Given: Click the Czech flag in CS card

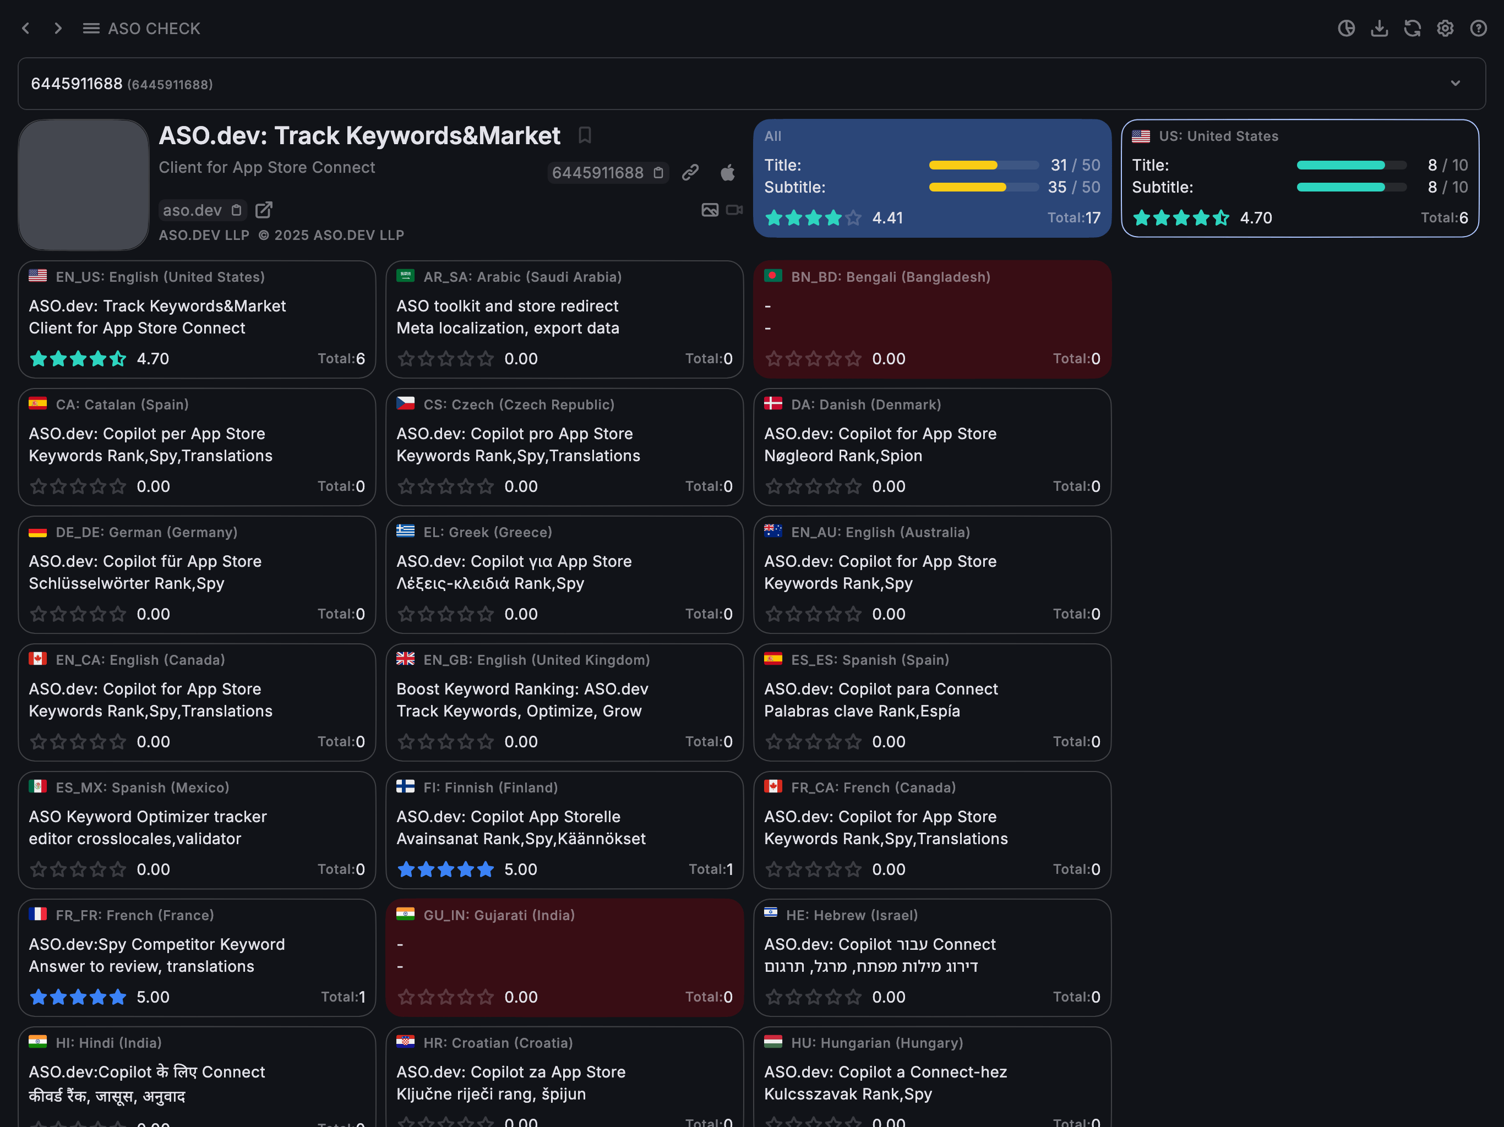Looking at the screenshot, I should coord(406,404).
